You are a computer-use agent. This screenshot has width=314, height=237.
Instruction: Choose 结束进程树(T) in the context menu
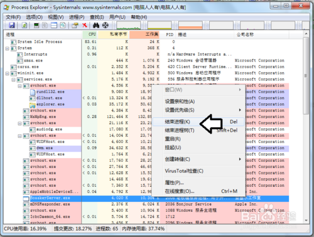tap(198, 130)
